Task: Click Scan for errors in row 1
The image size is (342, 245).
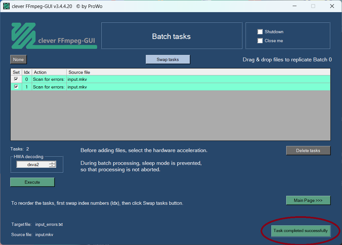Action: (49, 87)
